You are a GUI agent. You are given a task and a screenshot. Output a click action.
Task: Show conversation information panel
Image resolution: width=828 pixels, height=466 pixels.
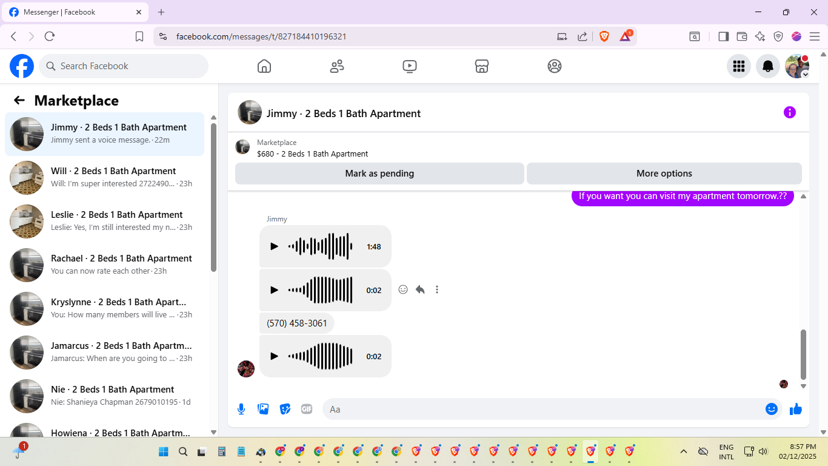click(x=790, y=112)
